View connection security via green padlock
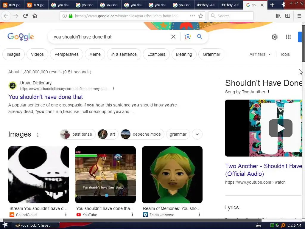The width and height of the screenshot is (305, 229). click(x=71, y=16)
